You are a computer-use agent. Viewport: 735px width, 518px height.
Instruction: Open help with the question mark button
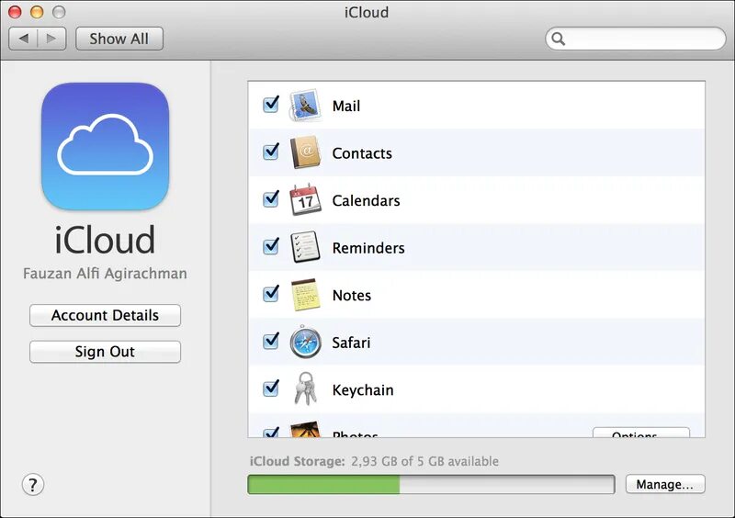pos(33,484)
